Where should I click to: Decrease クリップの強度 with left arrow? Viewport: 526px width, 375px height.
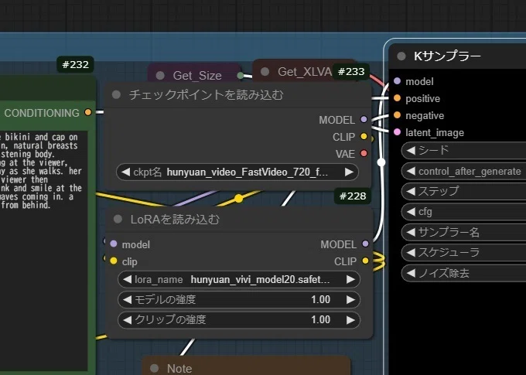tap(127, 320)
